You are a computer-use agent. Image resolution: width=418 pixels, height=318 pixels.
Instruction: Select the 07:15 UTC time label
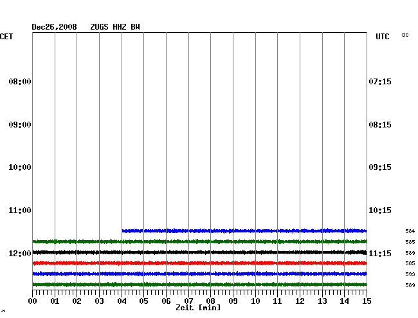(x=380, y=82)
